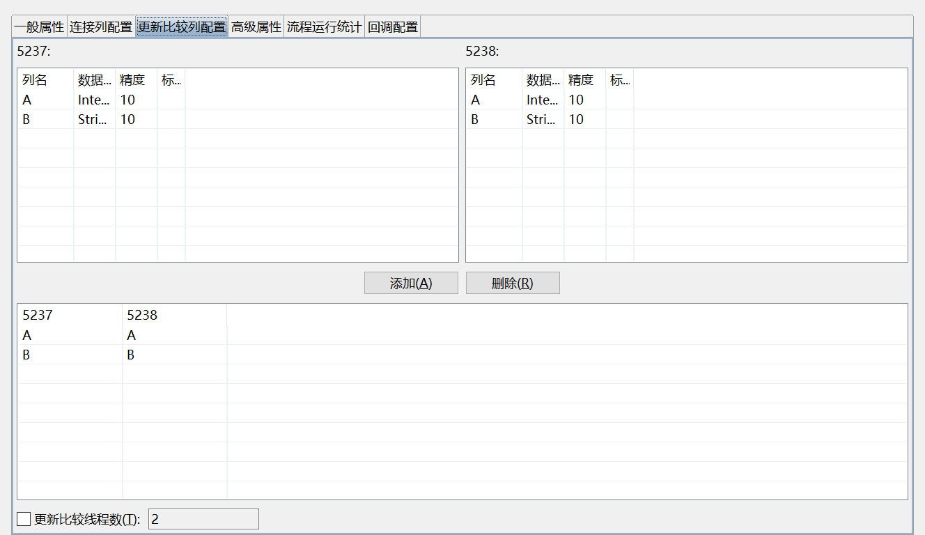Enable the 更新比较线程数 checkbox
925x535 pixels.
tap(24, 519)
